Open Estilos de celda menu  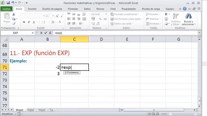[x=122, y=24]
